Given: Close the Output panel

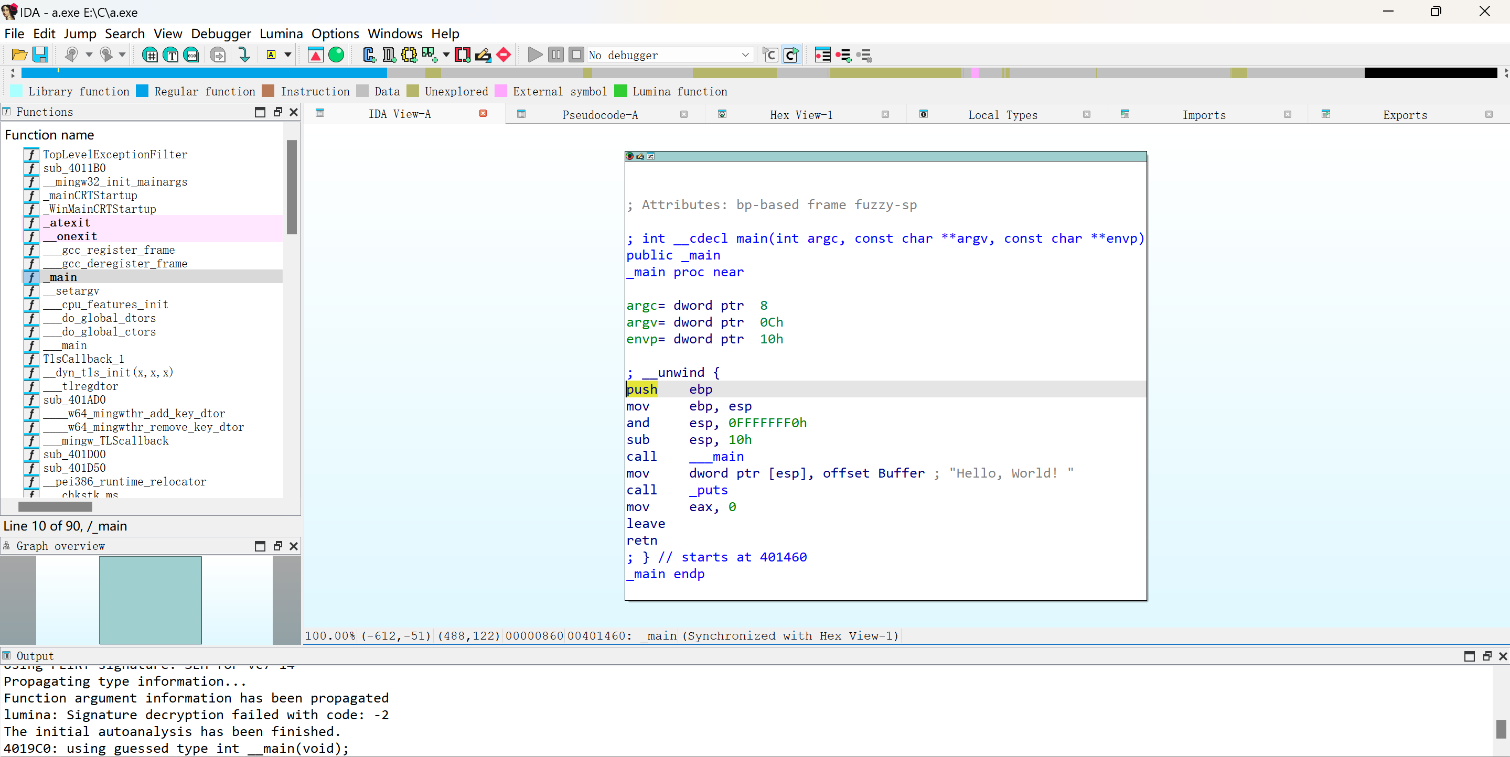Looking at the screenshot, I should tap(1502, 656).
